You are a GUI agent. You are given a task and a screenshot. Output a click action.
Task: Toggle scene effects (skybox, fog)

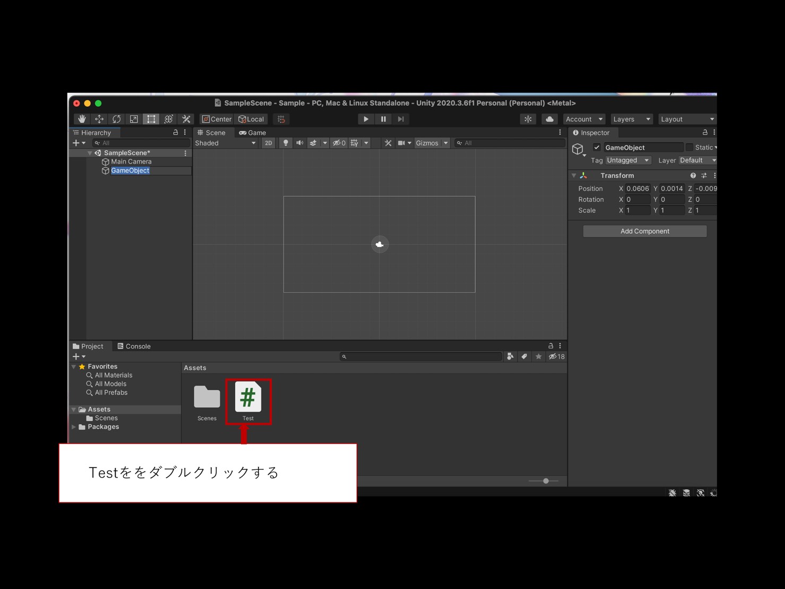[313, 143]
